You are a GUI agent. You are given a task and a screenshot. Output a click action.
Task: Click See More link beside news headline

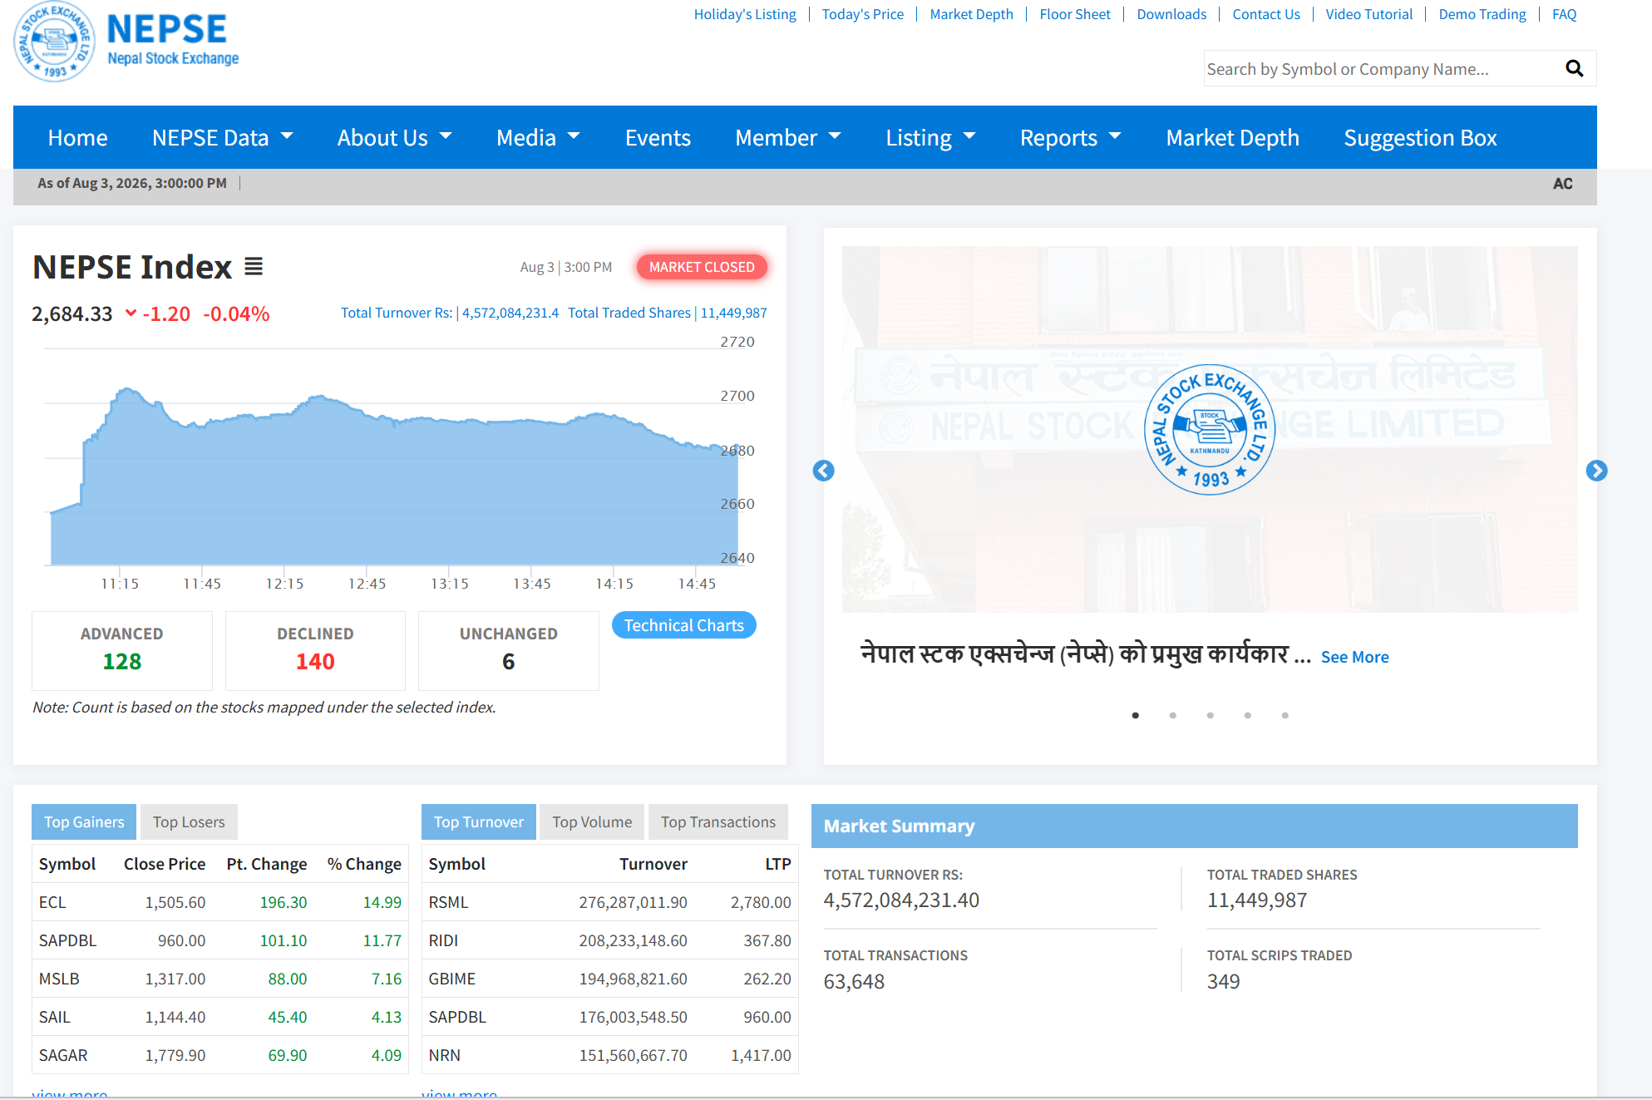[1354, 657]
